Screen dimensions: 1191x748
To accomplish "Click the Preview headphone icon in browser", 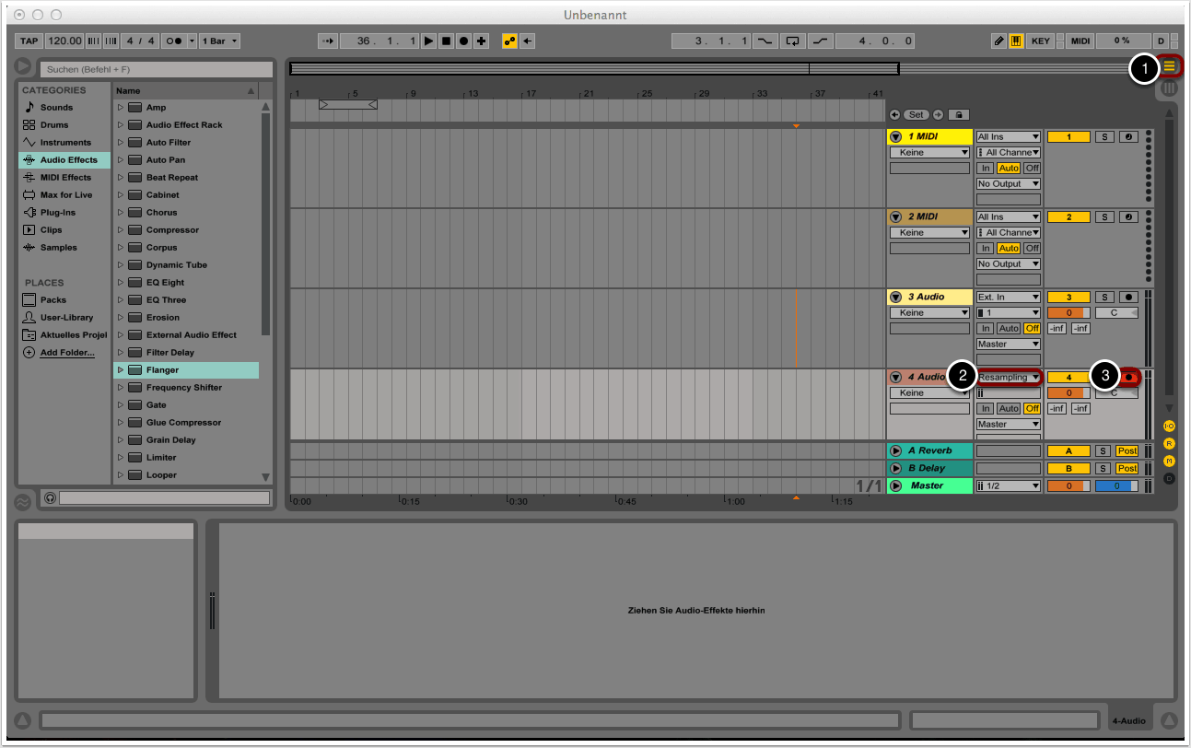I will click(x=50, y=497).
